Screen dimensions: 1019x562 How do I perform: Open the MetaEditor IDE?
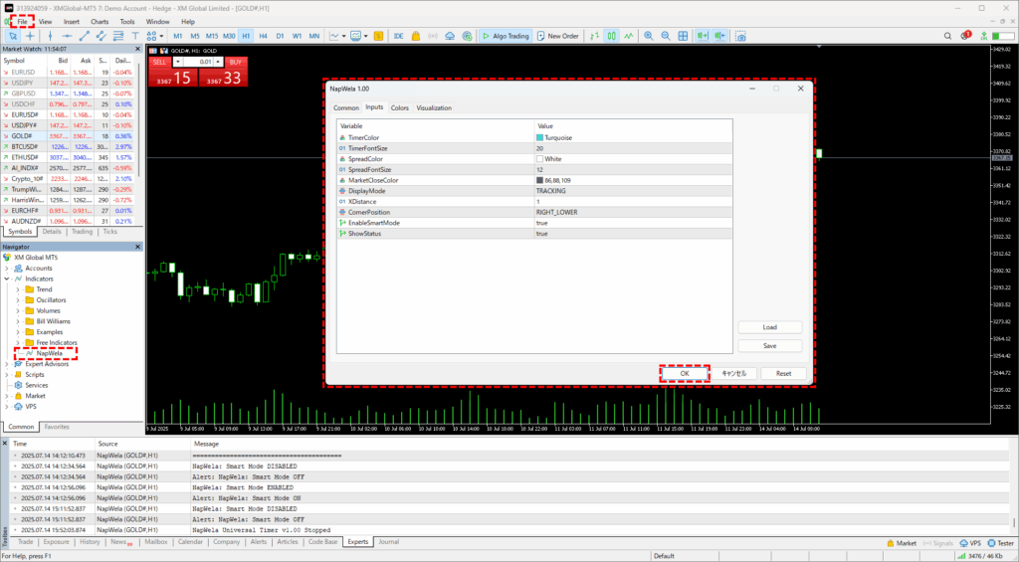click(x=398, y=37)
